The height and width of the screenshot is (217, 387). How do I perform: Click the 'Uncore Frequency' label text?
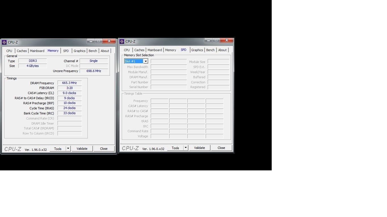pyautogui.click(x=65, y=71)
